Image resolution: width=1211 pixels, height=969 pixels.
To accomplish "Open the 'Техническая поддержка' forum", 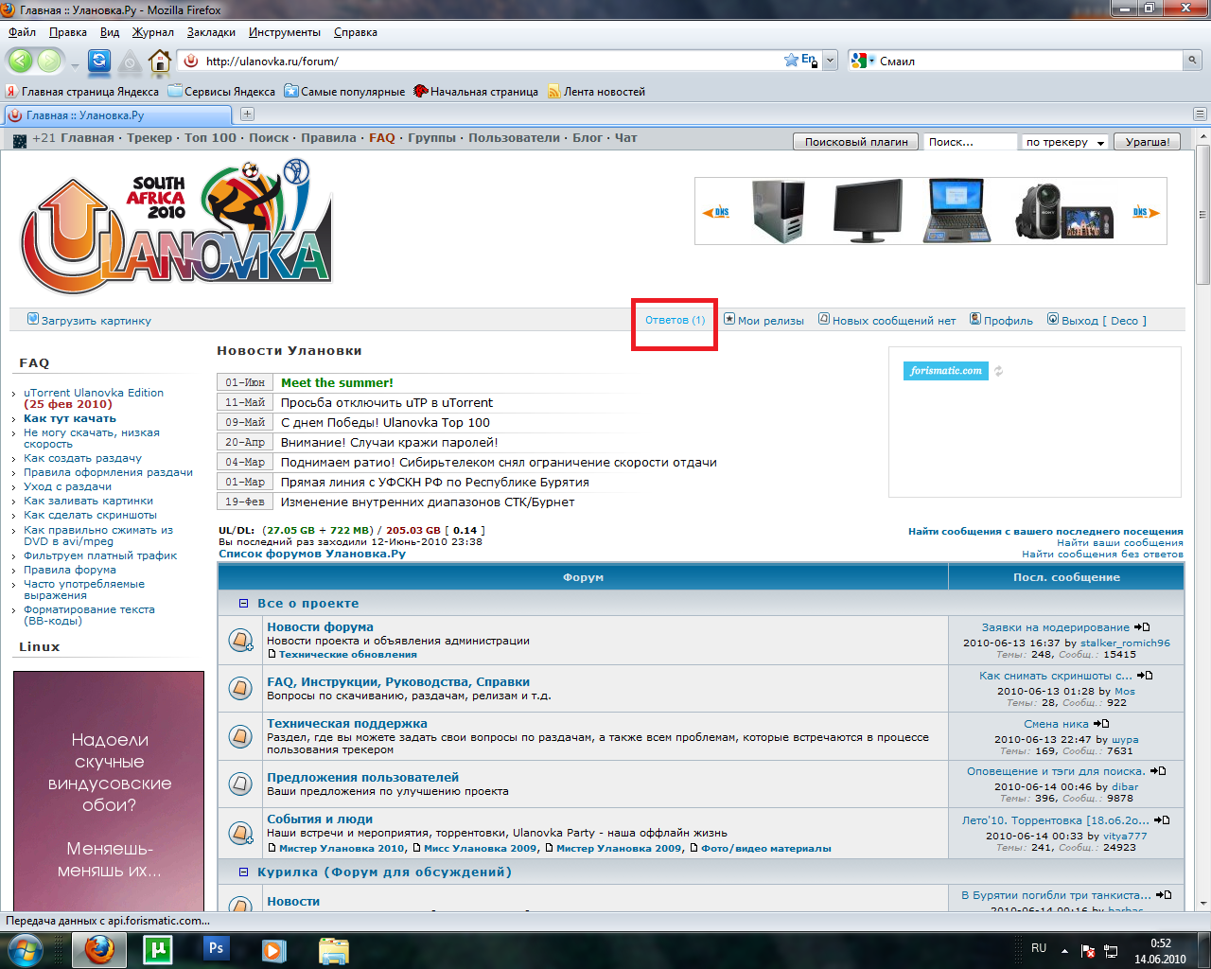I will 346,724.
